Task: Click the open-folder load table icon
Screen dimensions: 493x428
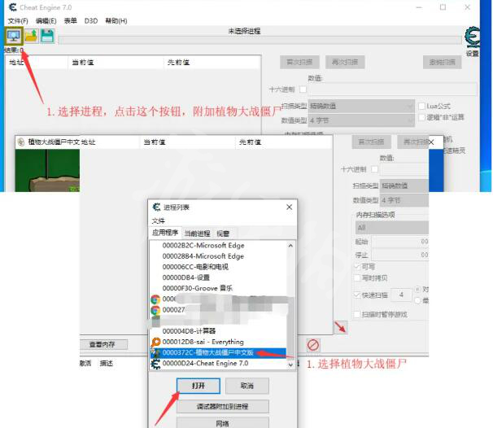Action: coord(32,37)
